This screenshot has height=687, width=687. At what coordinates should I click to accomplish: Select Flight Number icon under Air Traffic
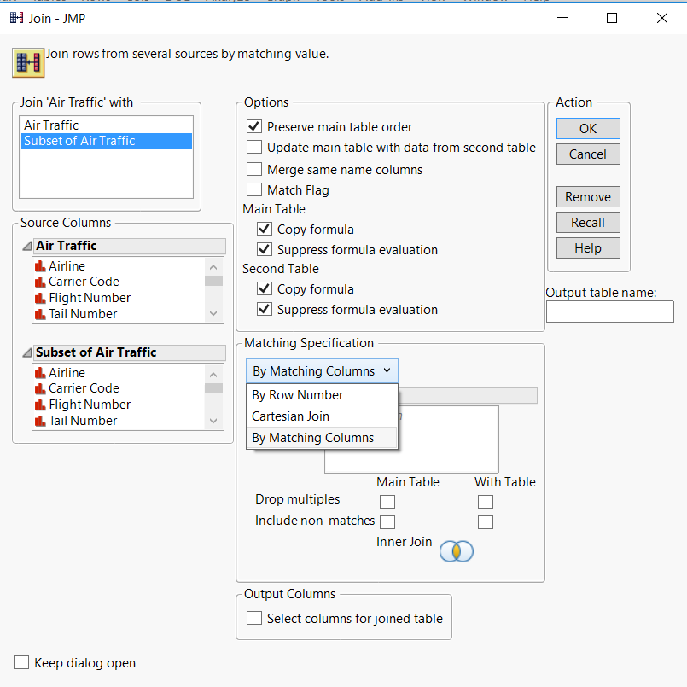pos(40,298)
